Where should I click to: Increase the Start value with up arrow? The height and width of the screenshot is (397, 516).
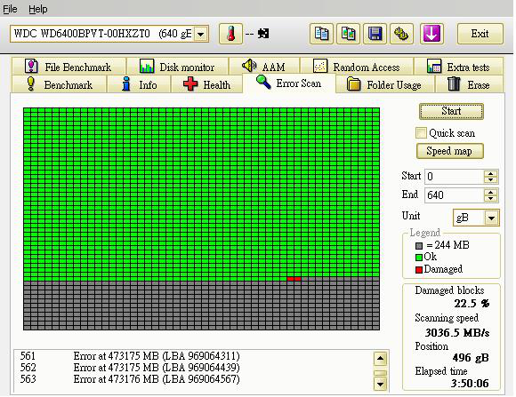491,173
